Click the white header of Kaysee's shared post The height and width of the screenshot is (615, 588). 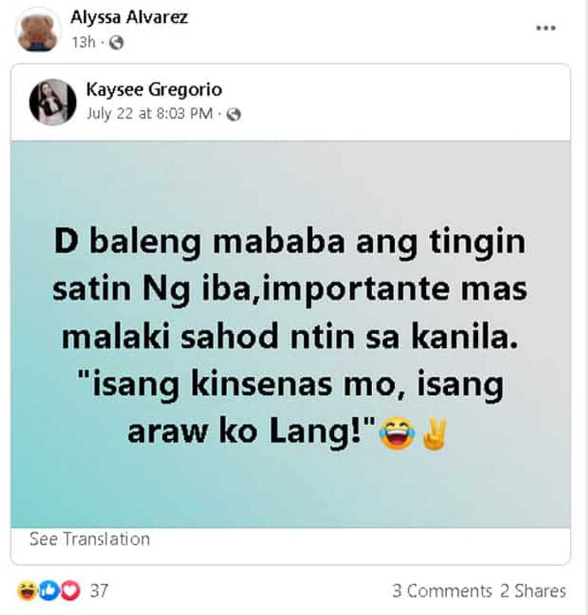(x=290, y=103)
